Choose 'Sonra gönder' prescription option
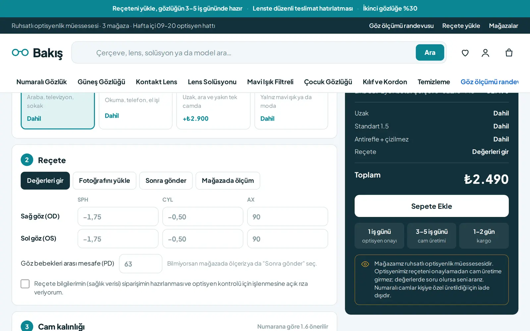 (166, 181)
